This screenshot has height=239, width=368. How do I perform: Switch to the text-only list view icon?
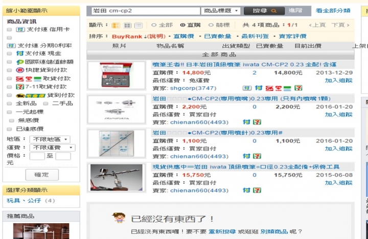tap(139, 26)
